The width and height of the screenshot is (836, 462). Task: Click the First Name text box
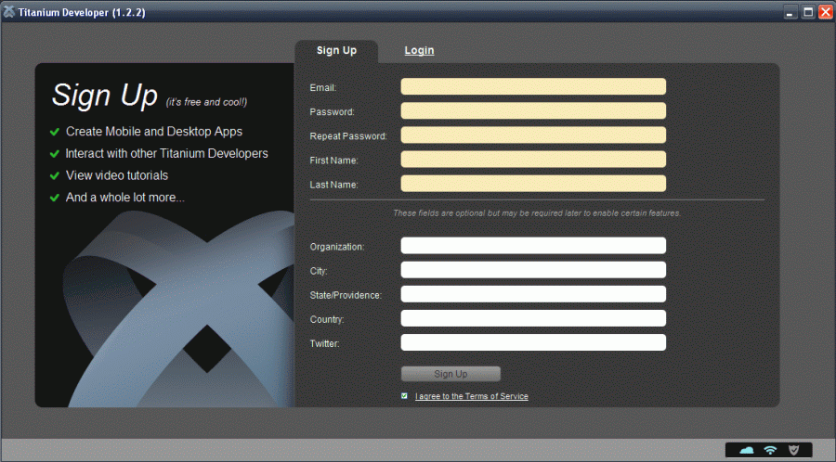(x=533, y=159)
